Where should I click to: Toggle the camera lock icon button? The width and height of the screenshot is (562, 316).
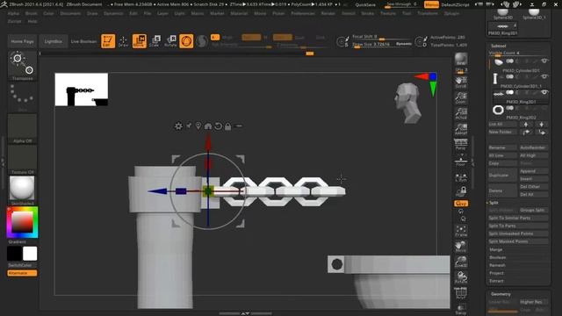click(x=461, y=191)
